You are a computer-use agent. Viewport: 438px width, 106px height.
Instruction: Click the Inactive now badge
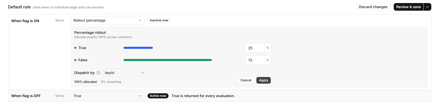159,20
